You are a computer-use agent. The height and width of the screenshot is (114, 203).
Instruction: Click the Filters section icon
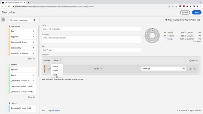(x=9, y=103)
